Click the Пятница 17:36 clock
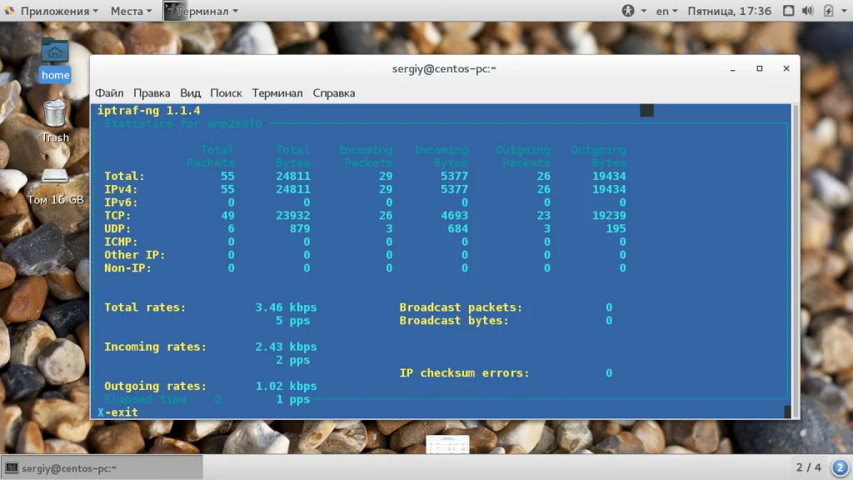853x480 pixels. click(x=729, y=11)
